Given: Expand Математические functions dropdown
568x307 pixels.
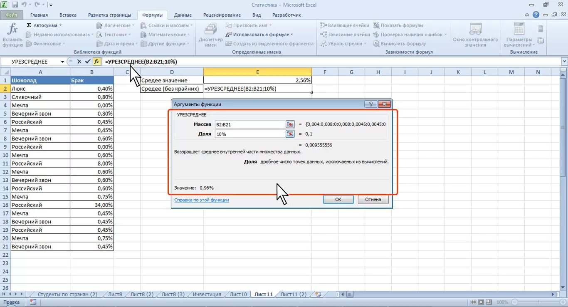Looking at the screenshot, I should [x=165, y=35].
